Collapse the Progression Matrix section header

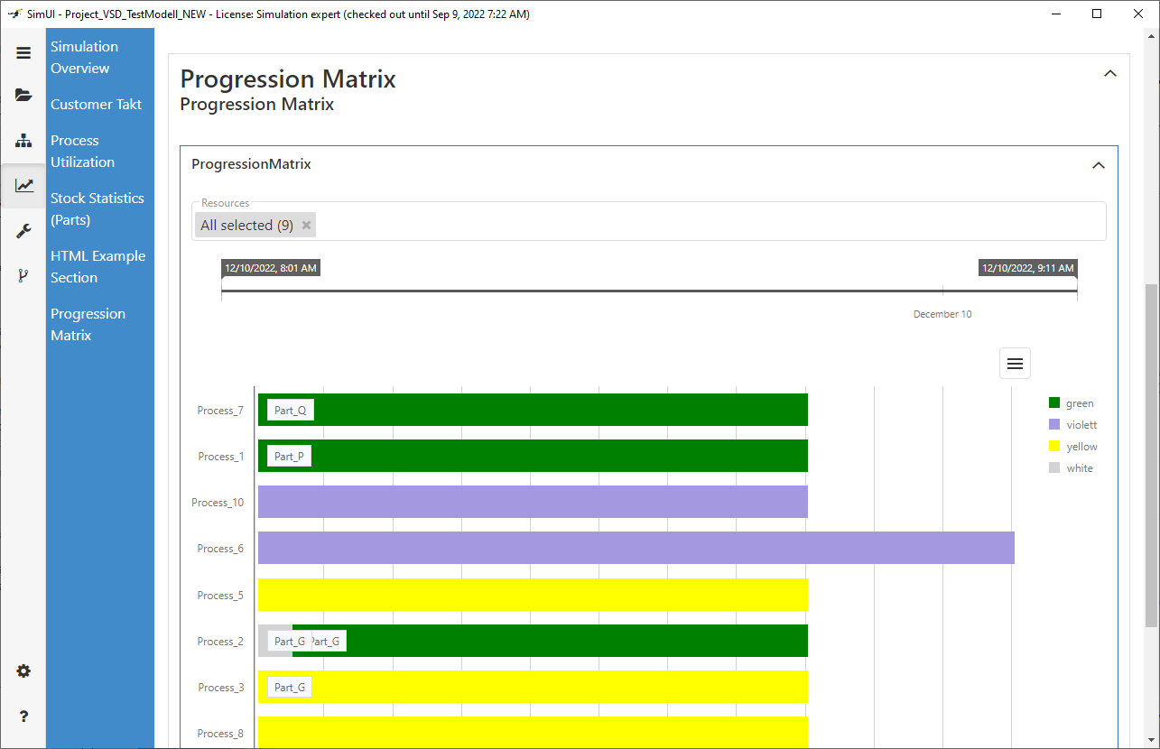pos(1110,73)
